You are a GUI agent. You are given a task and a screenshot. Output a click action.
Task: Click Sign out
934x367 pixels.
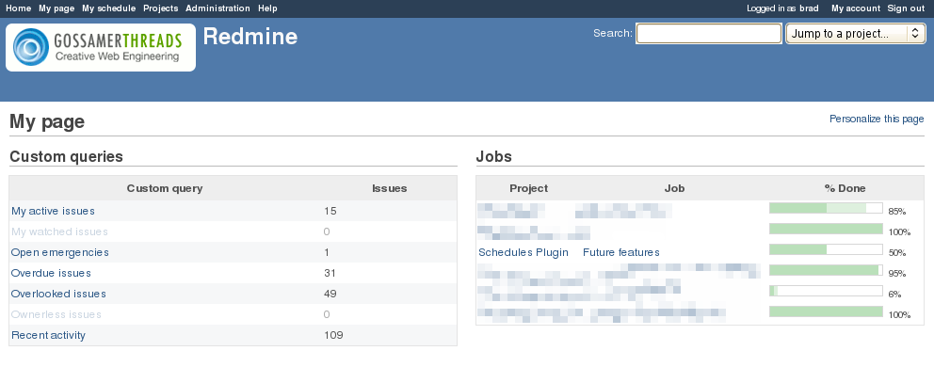click(x=906, y=8)
